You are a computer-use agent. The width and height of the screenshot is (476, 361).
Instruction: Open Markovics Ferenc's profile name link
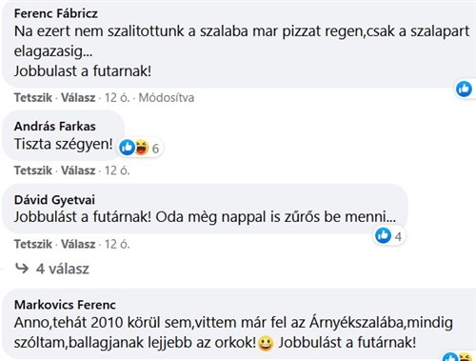65,305
